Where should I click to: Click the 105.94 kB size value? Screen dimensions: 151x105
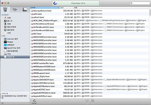click(68, 11)
